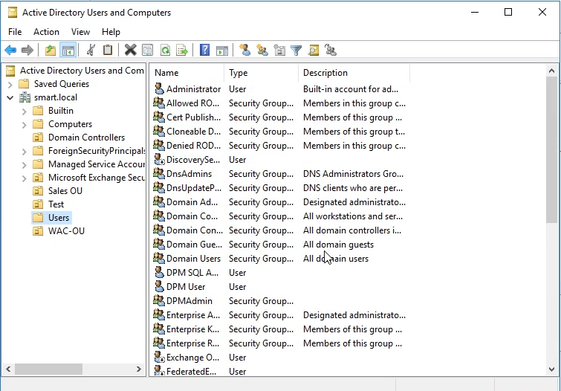
Task: Open the File menu
Action: 15,32
